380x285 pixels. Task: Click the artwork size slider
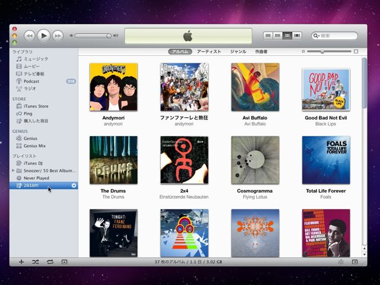point(329,52)
